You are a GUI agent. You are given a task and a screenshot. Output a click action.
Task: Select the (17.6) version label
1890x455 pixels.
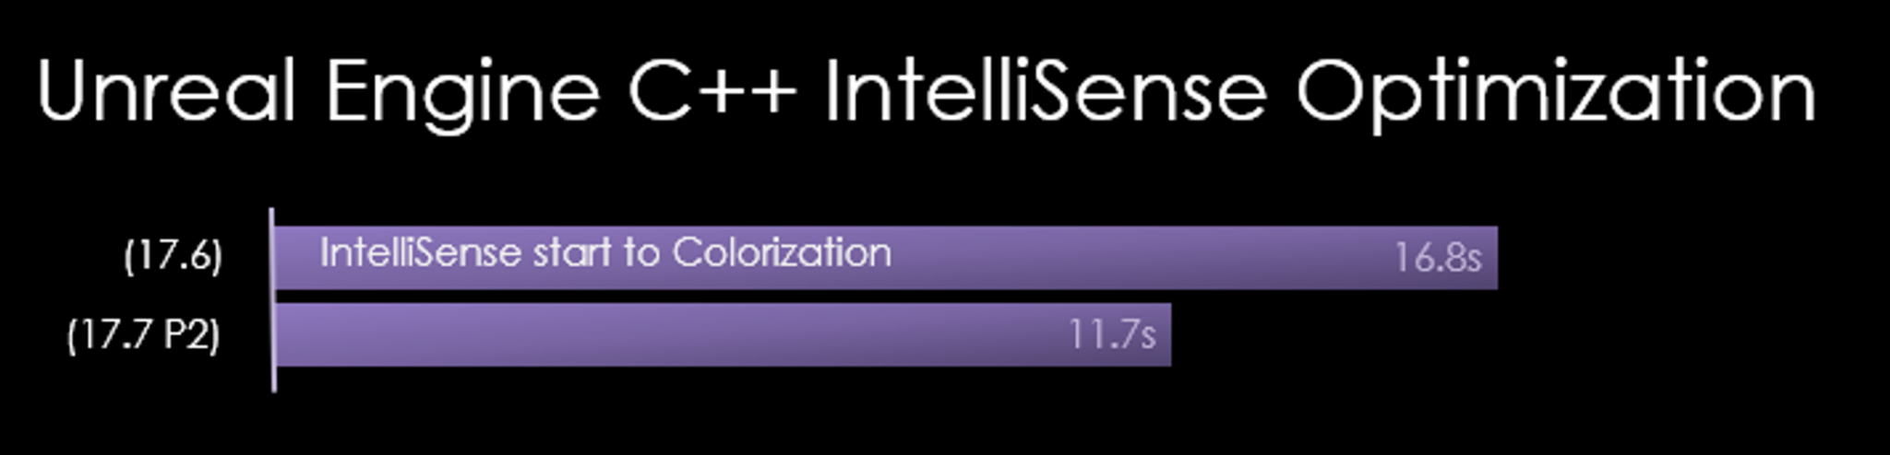(173, 256)
